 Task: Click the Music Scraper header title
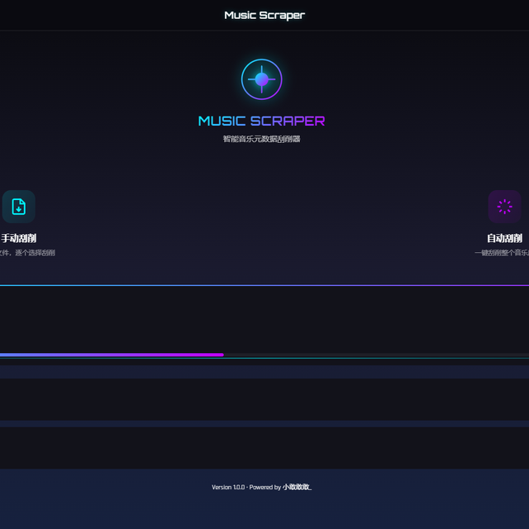coord(264,15)
